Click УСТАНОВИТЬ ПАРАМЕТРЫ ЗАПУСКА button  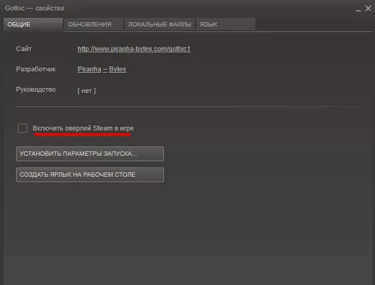[x=90, y=154]
